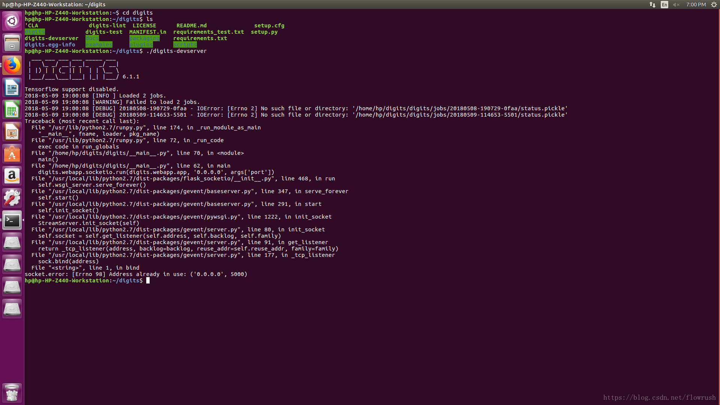
Task: Open Ubuntu Dash search launcher
Action: [x=12, y=21]
